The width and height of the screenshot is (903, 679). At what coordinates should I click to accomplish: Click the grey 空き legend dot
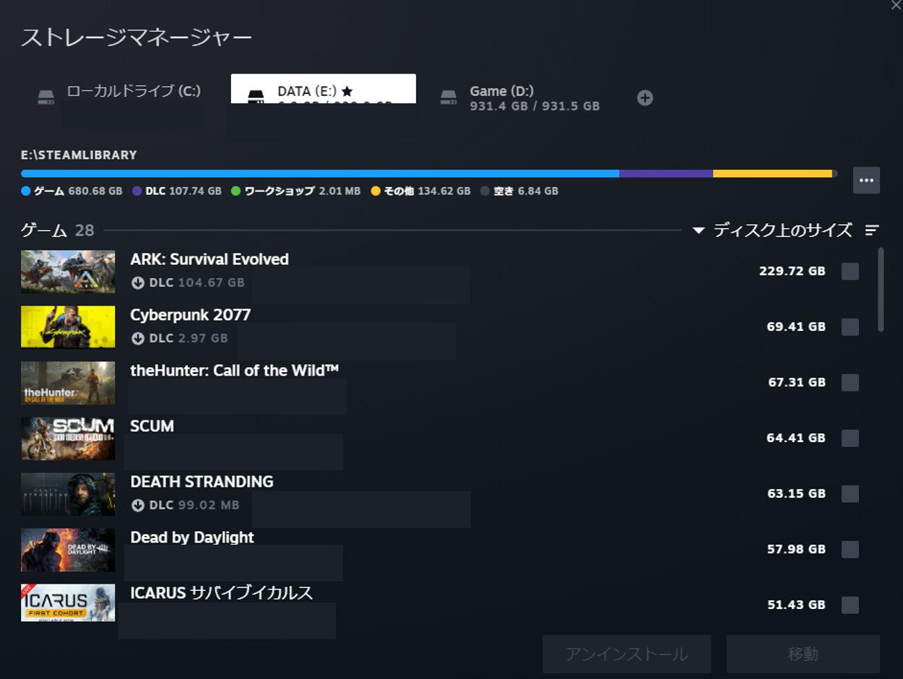coord(485,191)
